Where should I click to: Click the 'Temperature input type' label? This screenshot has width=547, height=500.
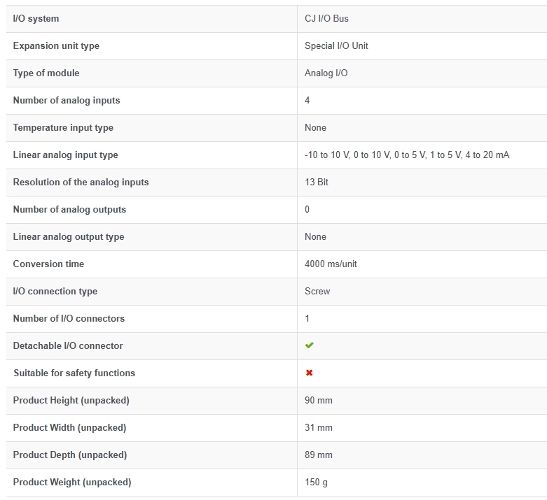[x=63, y=128]
